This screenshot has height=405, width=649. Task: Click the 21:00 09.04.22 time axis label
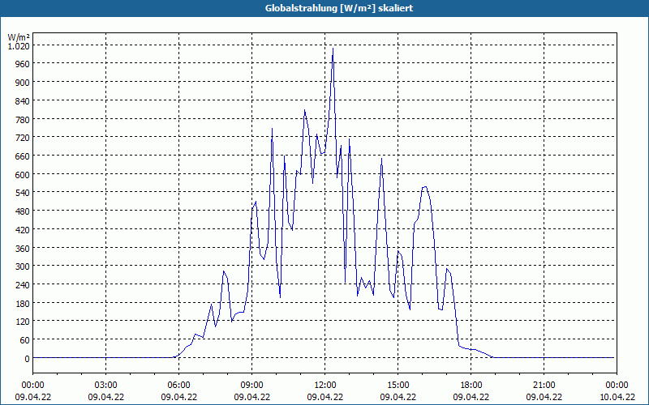click(x=544, y=391)
